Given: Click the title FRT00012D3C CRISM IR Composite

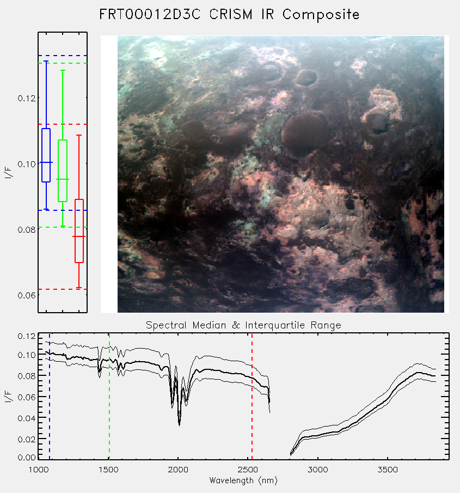Looking at the screenshot, I should point(229,15).
